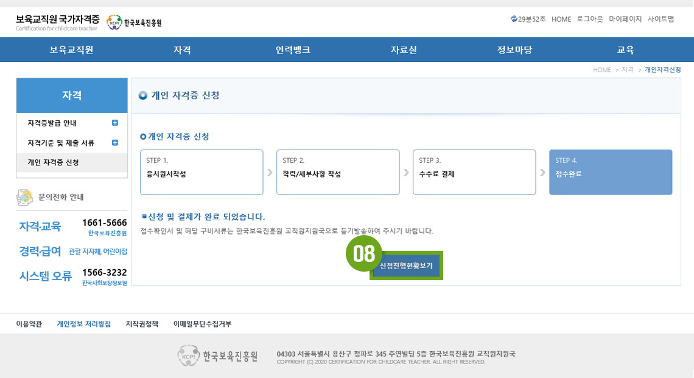Viewport: 694px width, 378px height.
Task: Click the 로그아웃 link
Action: click(x=590, y=19)
